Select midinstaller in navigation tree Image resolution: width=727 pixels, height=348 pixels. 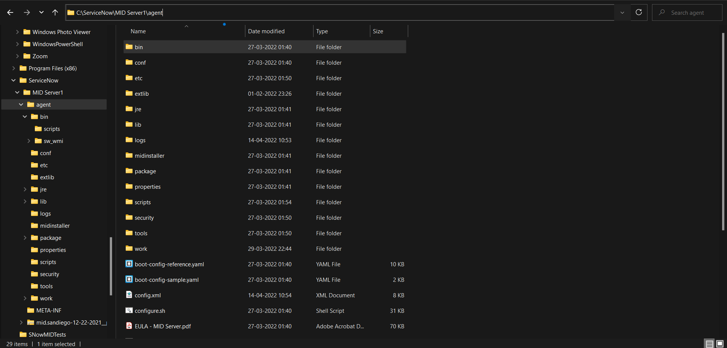pyautogui.click(x=55, y=226)
